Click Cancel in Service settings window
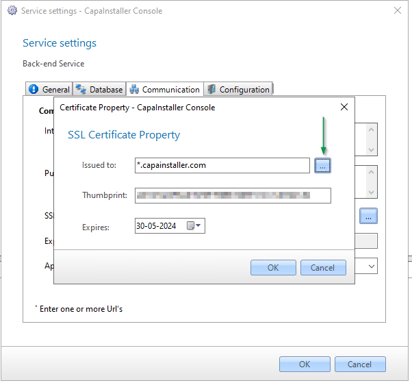 [x=360, y=365]
